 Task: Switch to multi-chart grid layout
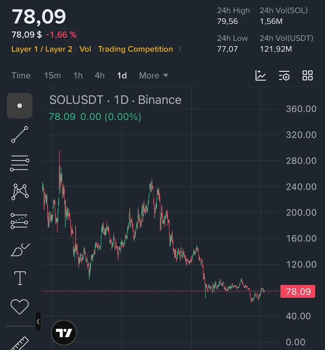308,76
